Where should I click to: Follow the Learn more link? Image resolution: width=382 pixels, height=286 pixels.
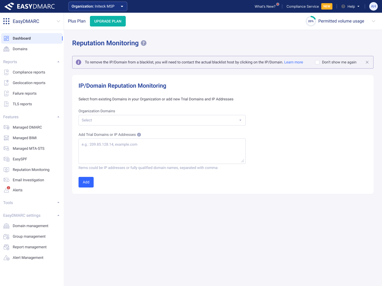[x=294, y=62]
